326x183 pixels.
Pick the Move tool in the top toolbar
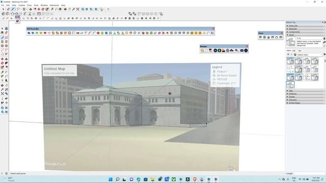click(x=39, y=9)
